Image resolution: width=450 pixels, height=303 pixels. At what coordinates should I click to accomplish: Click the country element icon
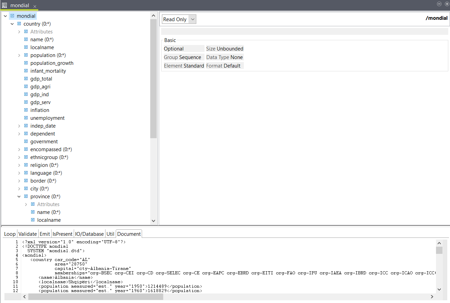click(x=19, y=24)
